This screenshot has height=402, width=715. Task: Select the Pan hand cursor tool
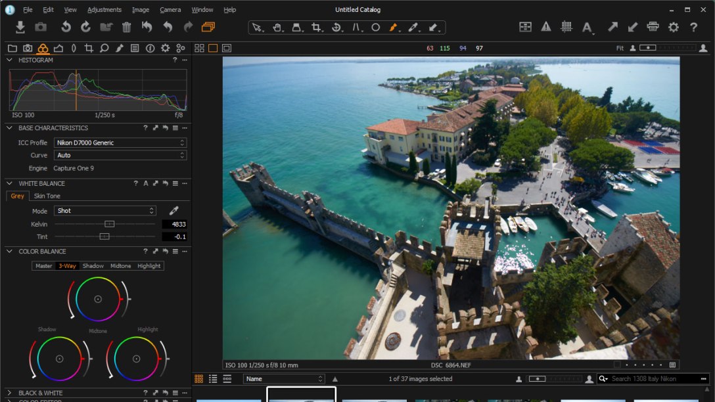(277, 28)
